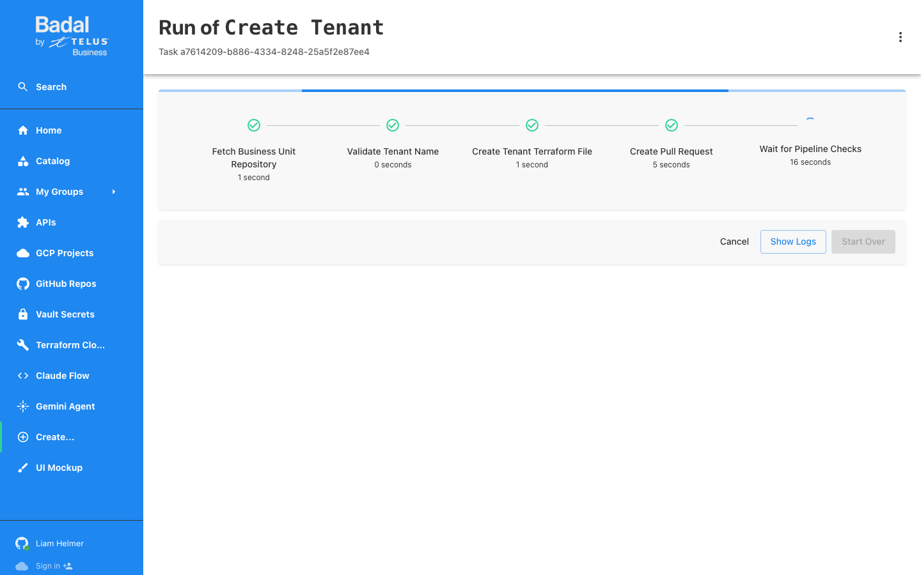Select the Create Pull Request step checkmark

pos(672,125)
